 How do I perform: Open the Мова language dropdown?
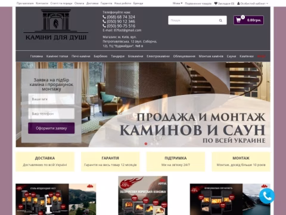point(178,4)
